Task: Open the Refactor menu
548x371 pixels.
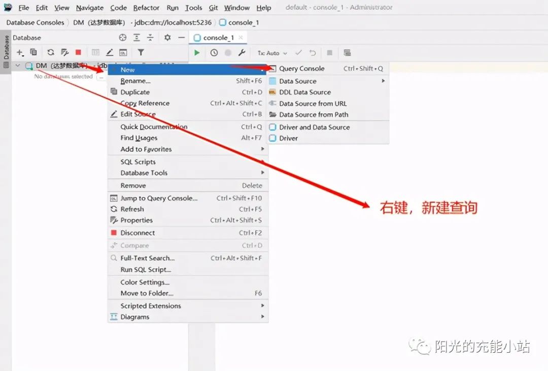Action: [147, 8]
